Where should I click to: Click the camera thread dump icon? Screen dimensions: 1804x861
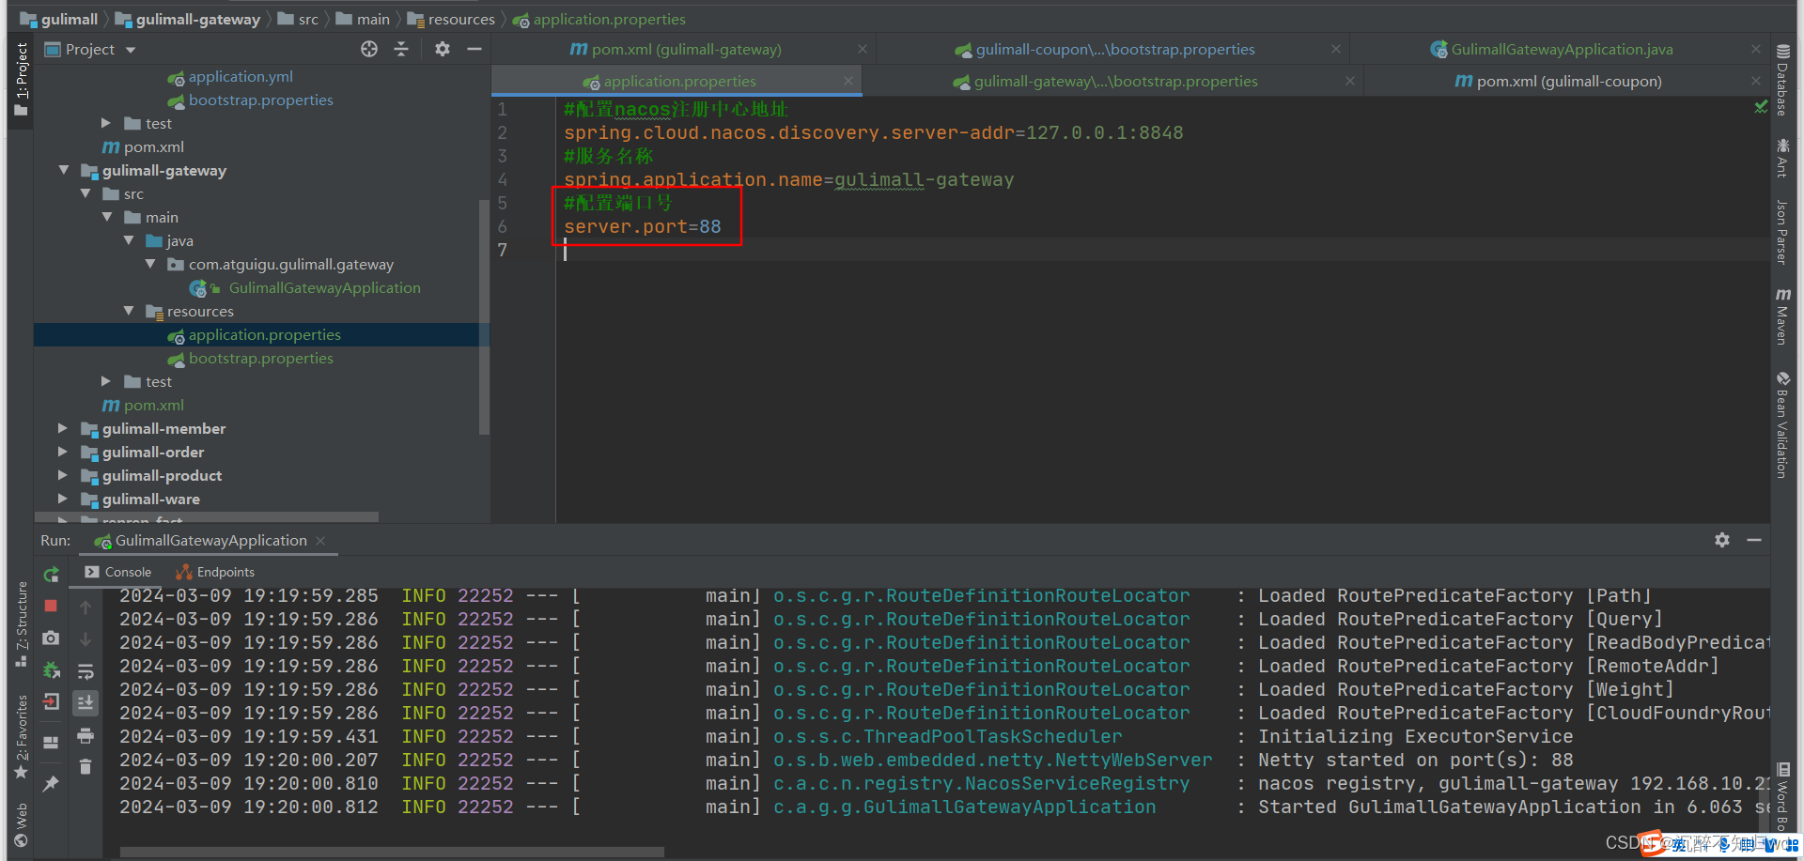click(x=52, y=638)
